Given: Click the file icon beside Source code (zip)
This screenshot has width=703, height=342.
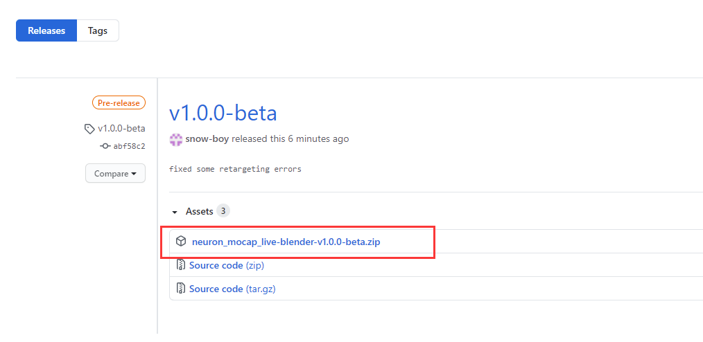Looking at the screenshot, I should click(181, 265).
